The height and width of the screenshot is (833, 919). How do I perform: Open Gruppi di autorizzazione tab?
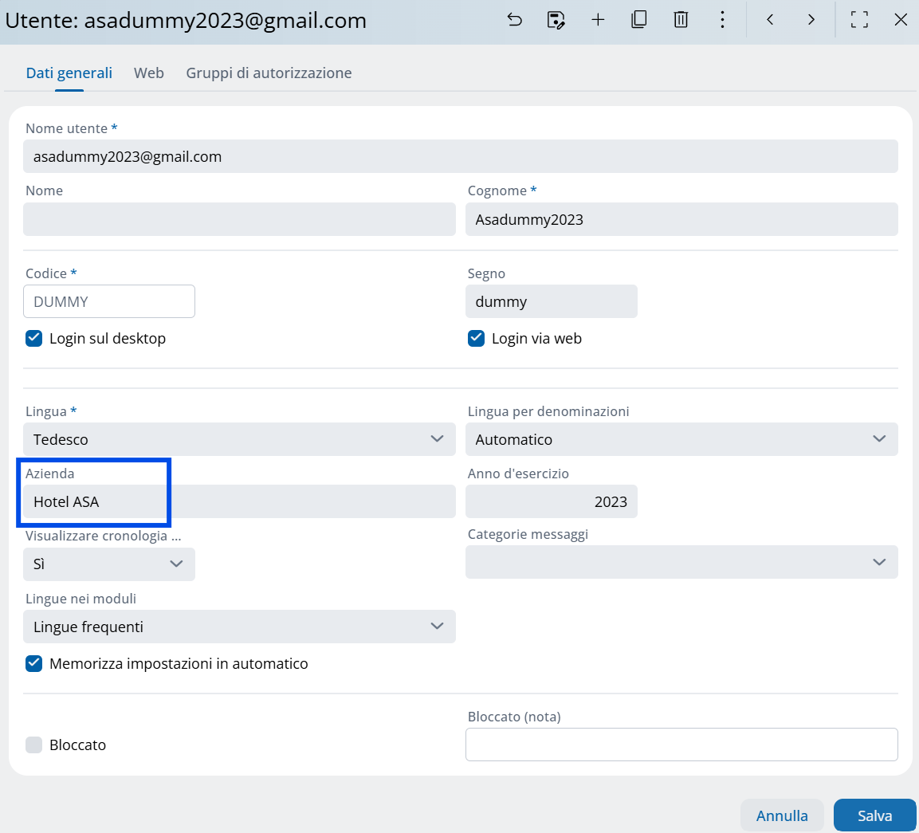[x=269, y=73]
